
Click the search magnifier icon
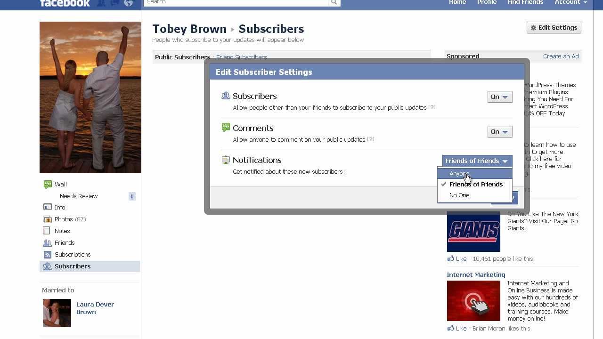tap(334, 2)
